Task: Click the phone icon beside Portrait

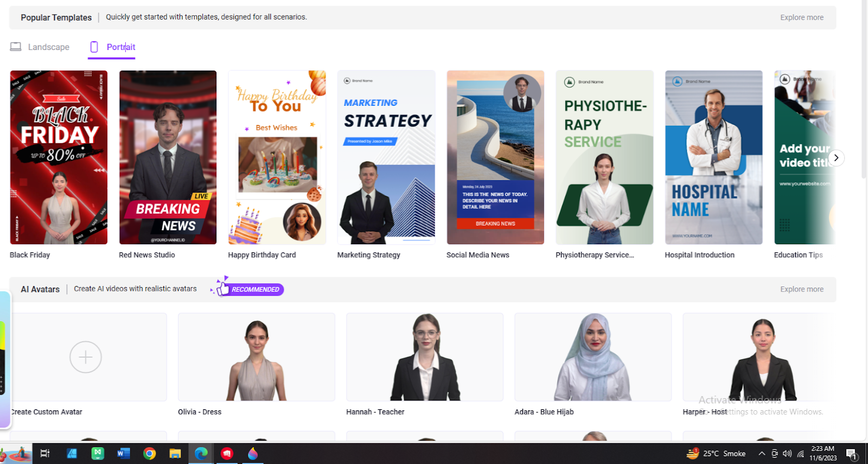Action: coord(94,47)
